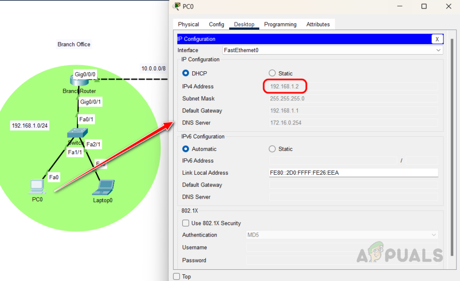The width and height of the screenshot is (460, 281).
Task: Enable Use 802.1X Security
Action: point(186,223)
